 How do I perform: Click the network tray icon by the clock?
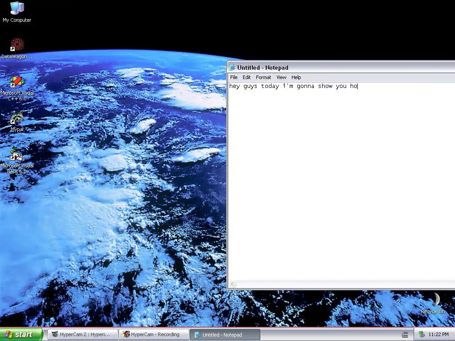tap(422, 335)
